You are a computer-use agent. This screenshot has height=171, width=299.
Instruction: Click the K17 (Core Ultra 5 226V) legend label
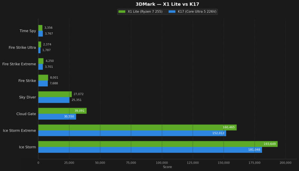[197, 12]
